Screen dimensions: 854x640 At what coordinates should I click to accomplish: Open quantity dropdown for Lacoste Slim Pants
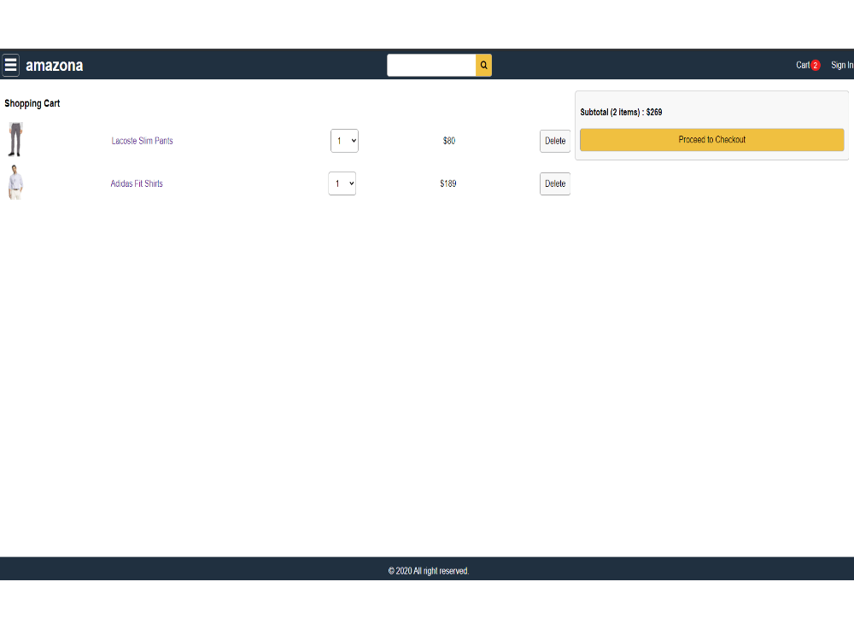click(x=344, y=141)
